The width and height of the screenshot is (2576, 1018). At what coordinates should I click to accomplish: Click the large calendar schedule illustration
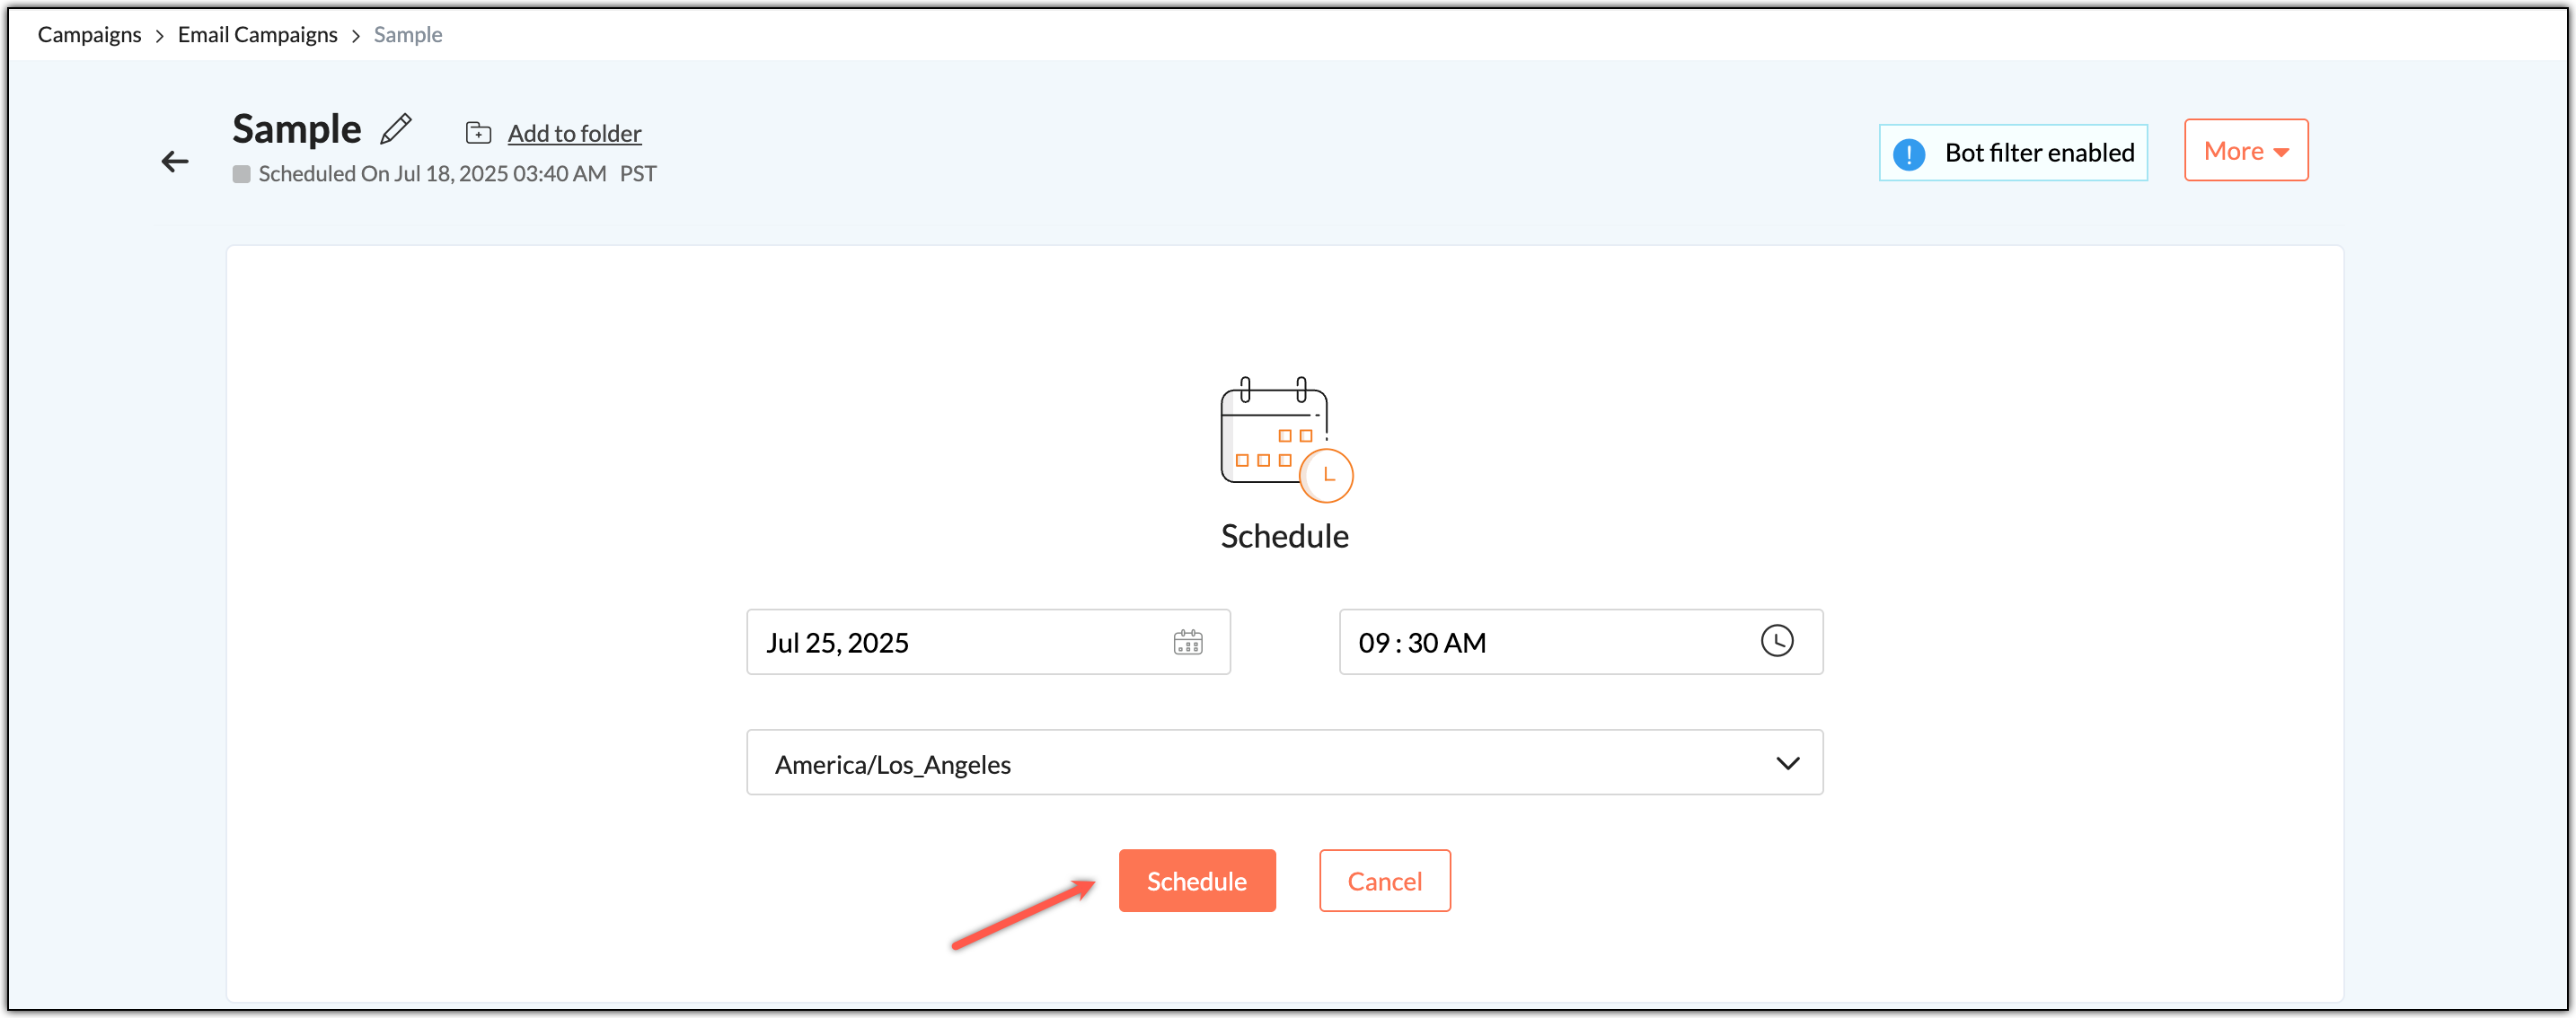1284,439
